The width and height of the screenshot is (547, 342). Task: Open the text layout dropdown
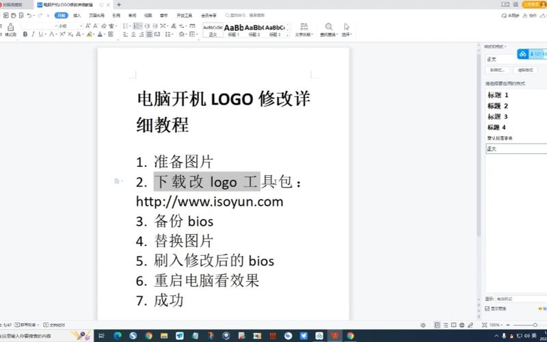[304, 29]
